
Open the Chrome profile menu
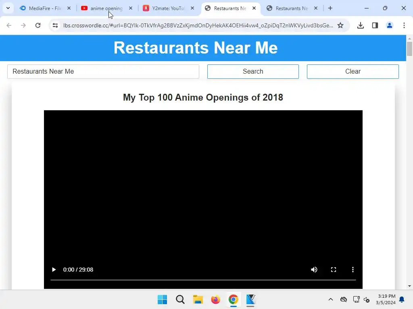[x=390, y=25]
